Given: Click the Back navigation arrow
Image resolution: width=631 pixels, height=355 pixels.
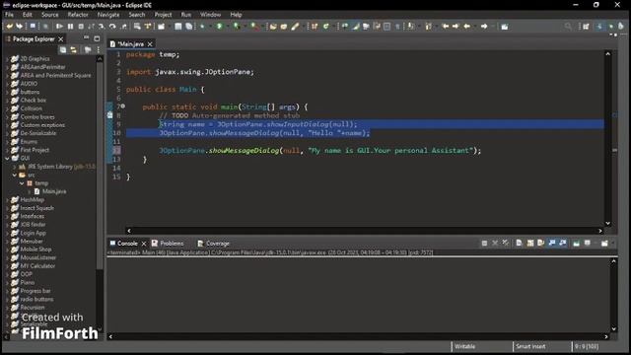Looking at the screenshot, I should pyautogui.click(x=466, y=27).
